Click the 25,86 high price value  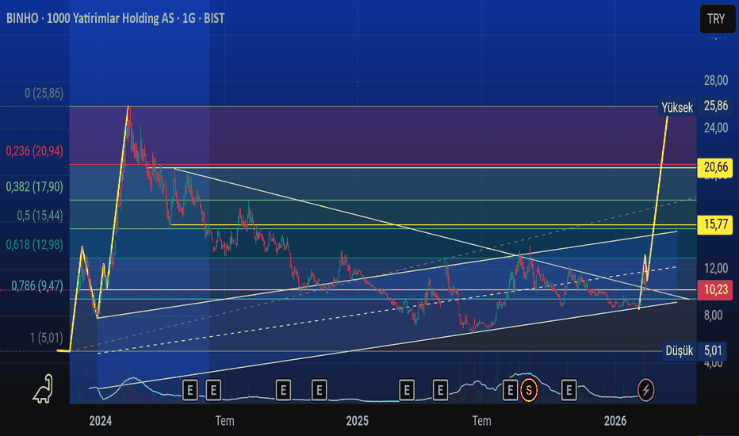pos(715,106)
